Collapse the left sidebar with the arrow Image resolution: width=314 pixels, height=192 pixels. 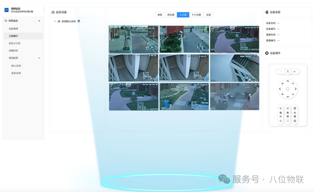click(x=44, y=8)
